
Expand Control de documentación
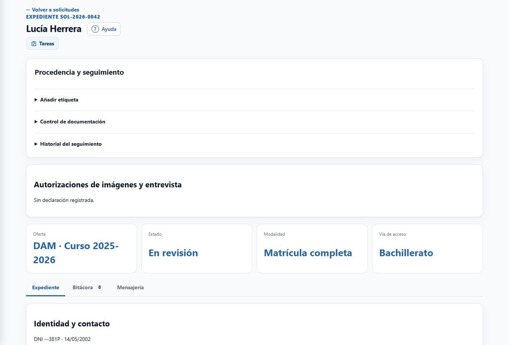[255, 122]
